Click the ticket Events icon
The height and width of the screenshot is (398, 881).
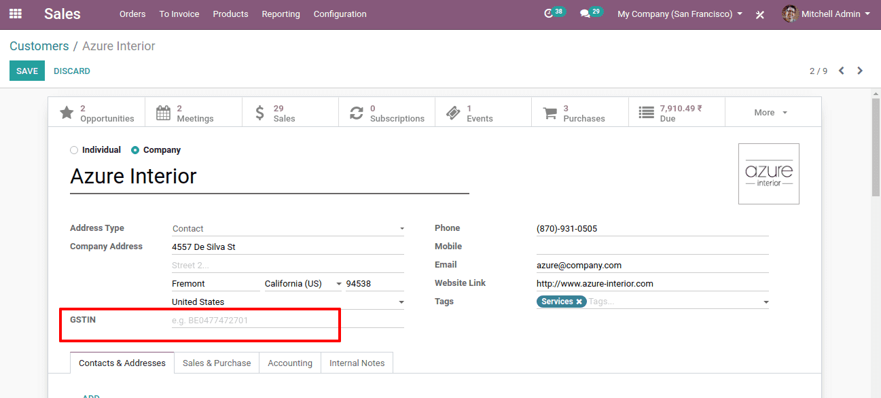tap(453, 113)
